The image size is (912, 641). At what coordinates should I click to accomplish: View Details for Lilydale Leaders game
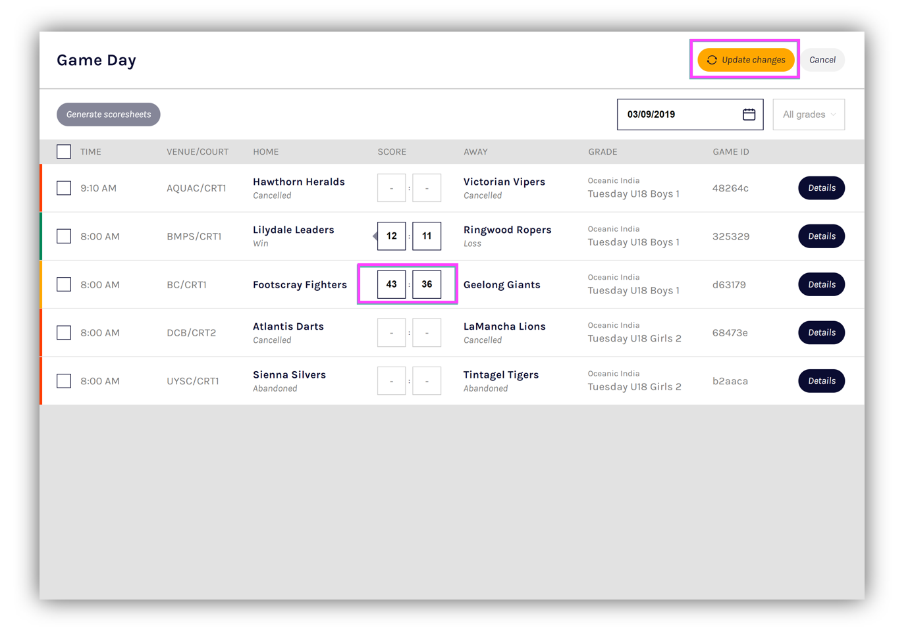821,236
